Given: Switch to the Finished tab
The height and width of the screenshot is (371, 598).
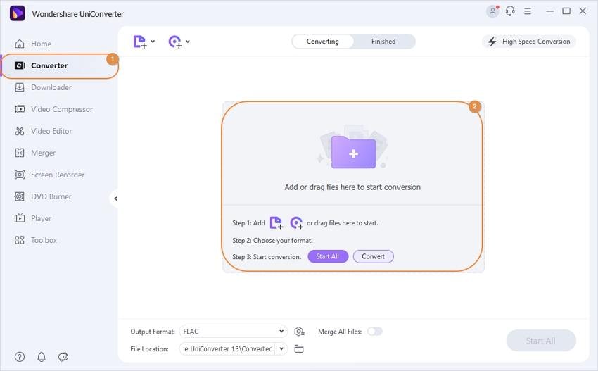Looking at the screenshot, I should [383, 42].
